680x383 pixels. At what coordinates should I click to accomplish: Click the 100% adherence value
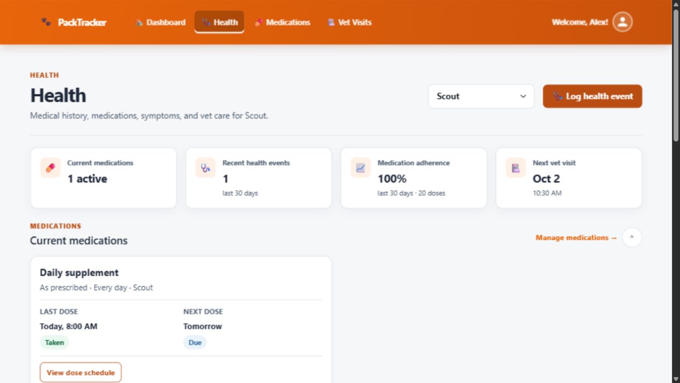pyautogui.click(x=392, y=179)
